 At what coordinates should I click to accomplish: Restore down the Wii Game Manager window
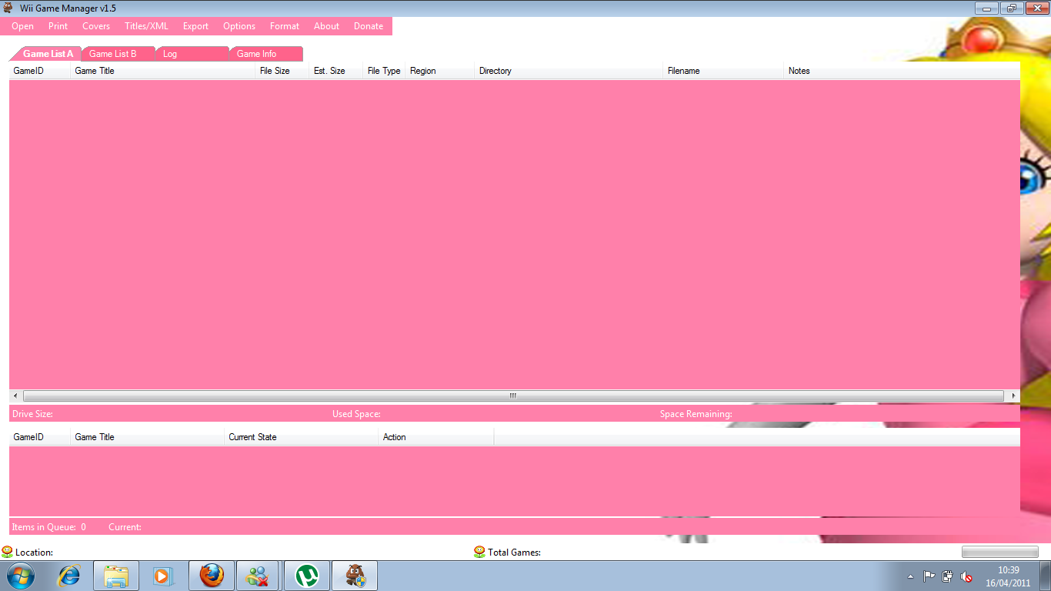point(1011,8)
